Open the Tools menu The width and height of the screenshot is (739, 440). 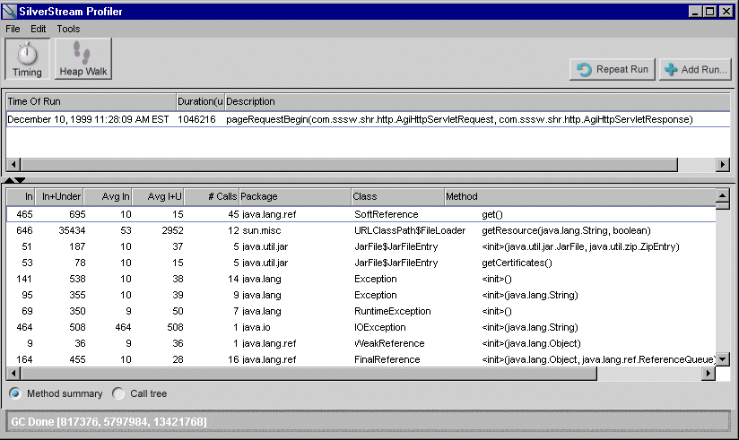coord(68,29)
